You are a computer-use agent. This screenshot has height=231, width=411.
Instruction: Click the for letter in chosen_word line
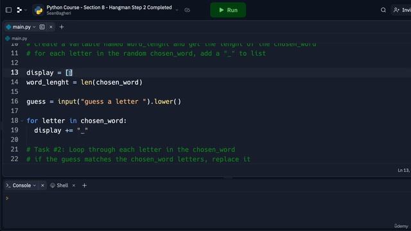[x=76, y=121]
